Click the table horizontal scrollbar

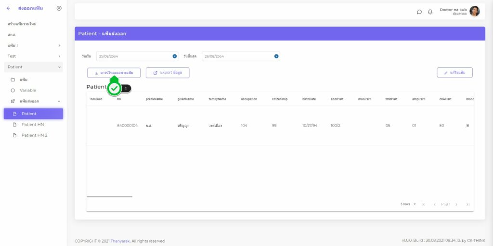[x=109, y=196]
